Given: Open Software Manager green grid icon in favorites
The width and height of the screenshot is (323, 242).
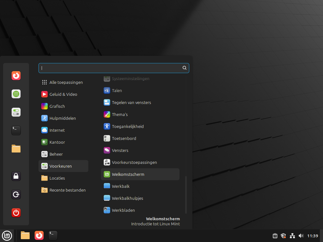Looking at the screenshot, I should 16,94.
